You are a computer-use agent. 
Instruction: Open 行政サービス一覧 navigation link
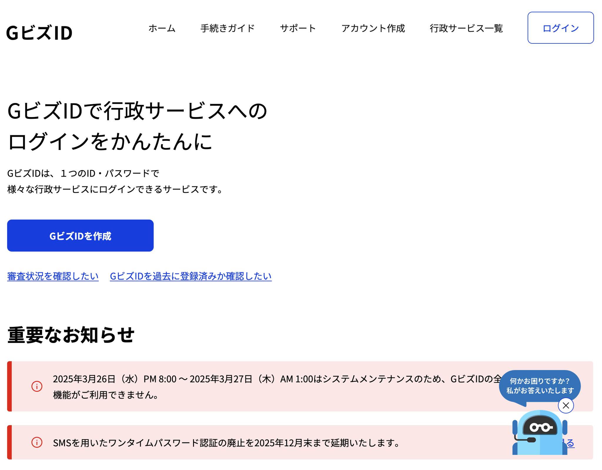(x=466, y=28)
